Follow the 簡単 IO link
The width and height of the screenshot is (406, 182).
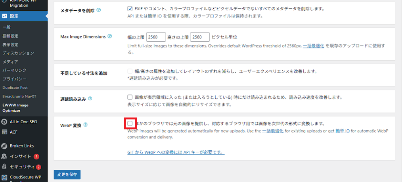pyautogui.click(x=342, y=131)
